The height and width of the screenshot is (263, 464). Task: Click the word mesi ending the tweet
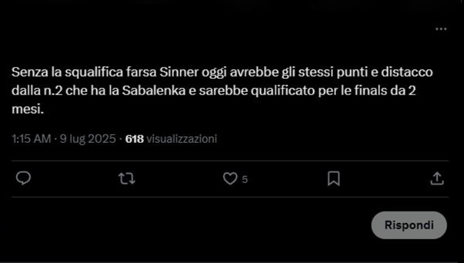tap(28, 110)
